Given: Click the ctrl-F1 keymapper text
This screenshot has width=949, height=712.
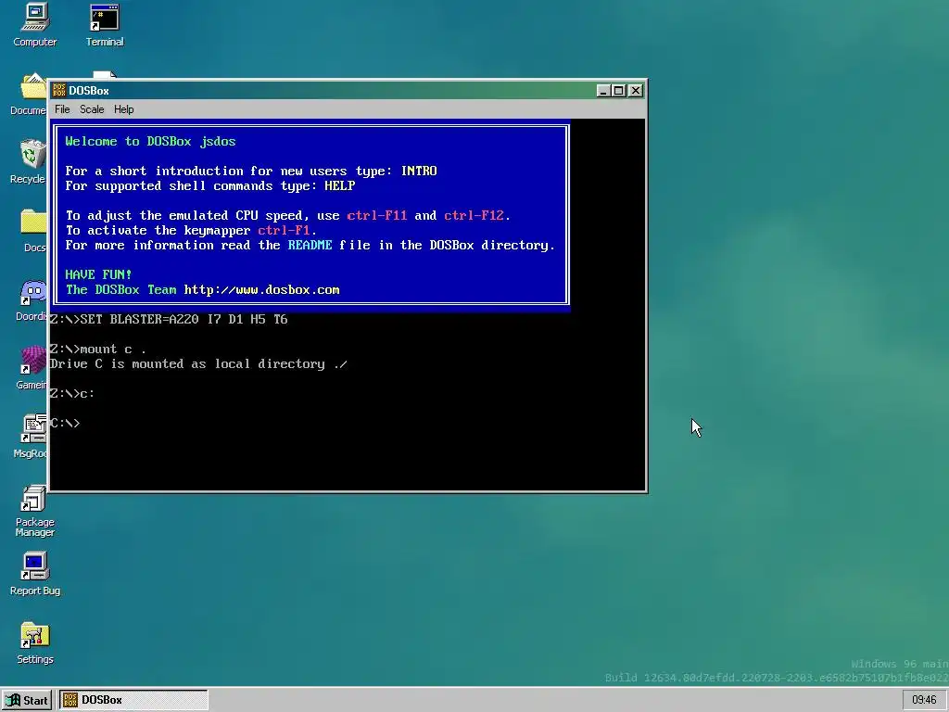Looking at the screenshot, I should pos(284,231).
